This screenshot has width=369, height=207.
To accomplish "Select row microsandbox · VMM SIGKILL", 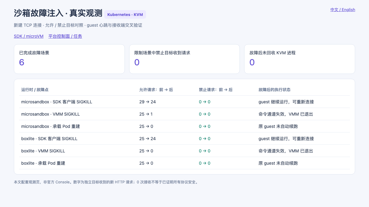I will [x=184, y=114].
